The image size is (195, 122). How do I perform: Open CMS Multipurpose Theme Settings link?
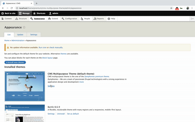[x=51, y=86]
